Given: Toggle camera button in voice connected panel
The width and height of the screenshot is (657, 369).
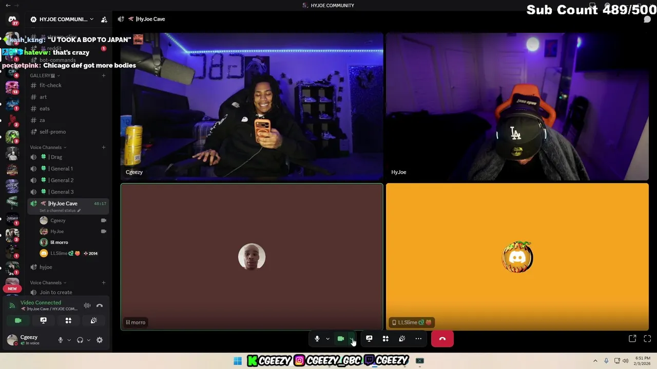Looking at the screenshot, I should (18, 320).
